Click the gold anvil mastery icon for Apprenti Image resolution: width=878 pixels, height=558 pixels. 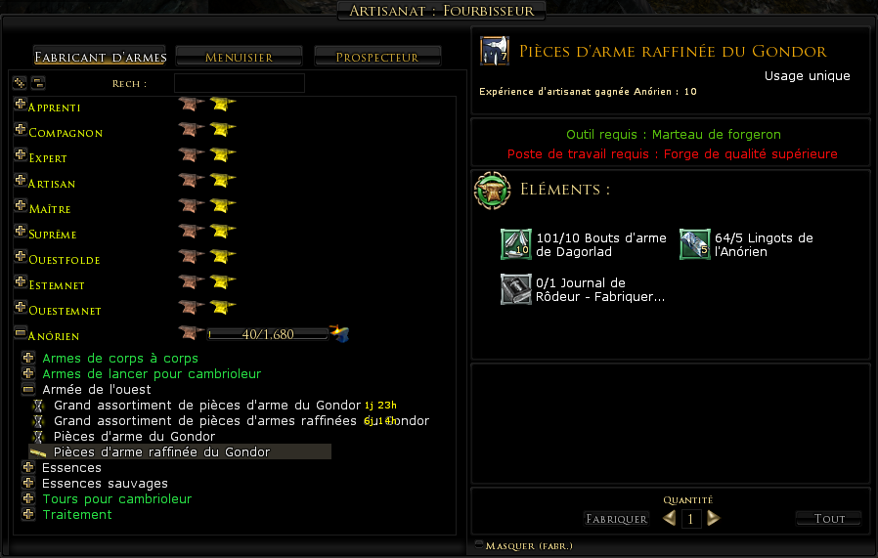pyautogui.click(x=222, y=105)
